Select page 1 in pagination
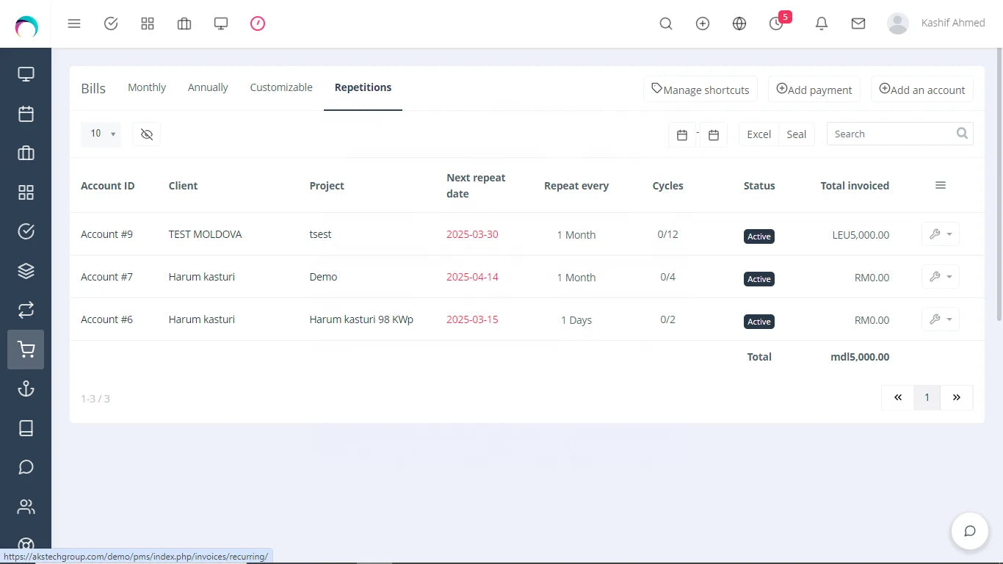1003x564 pixels. pyautogui.click(x=927, y=397)
